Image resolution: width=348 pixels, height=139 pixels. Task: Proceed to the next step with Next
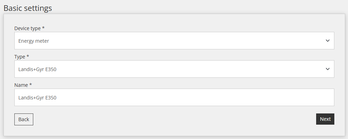tap(325, 119)
